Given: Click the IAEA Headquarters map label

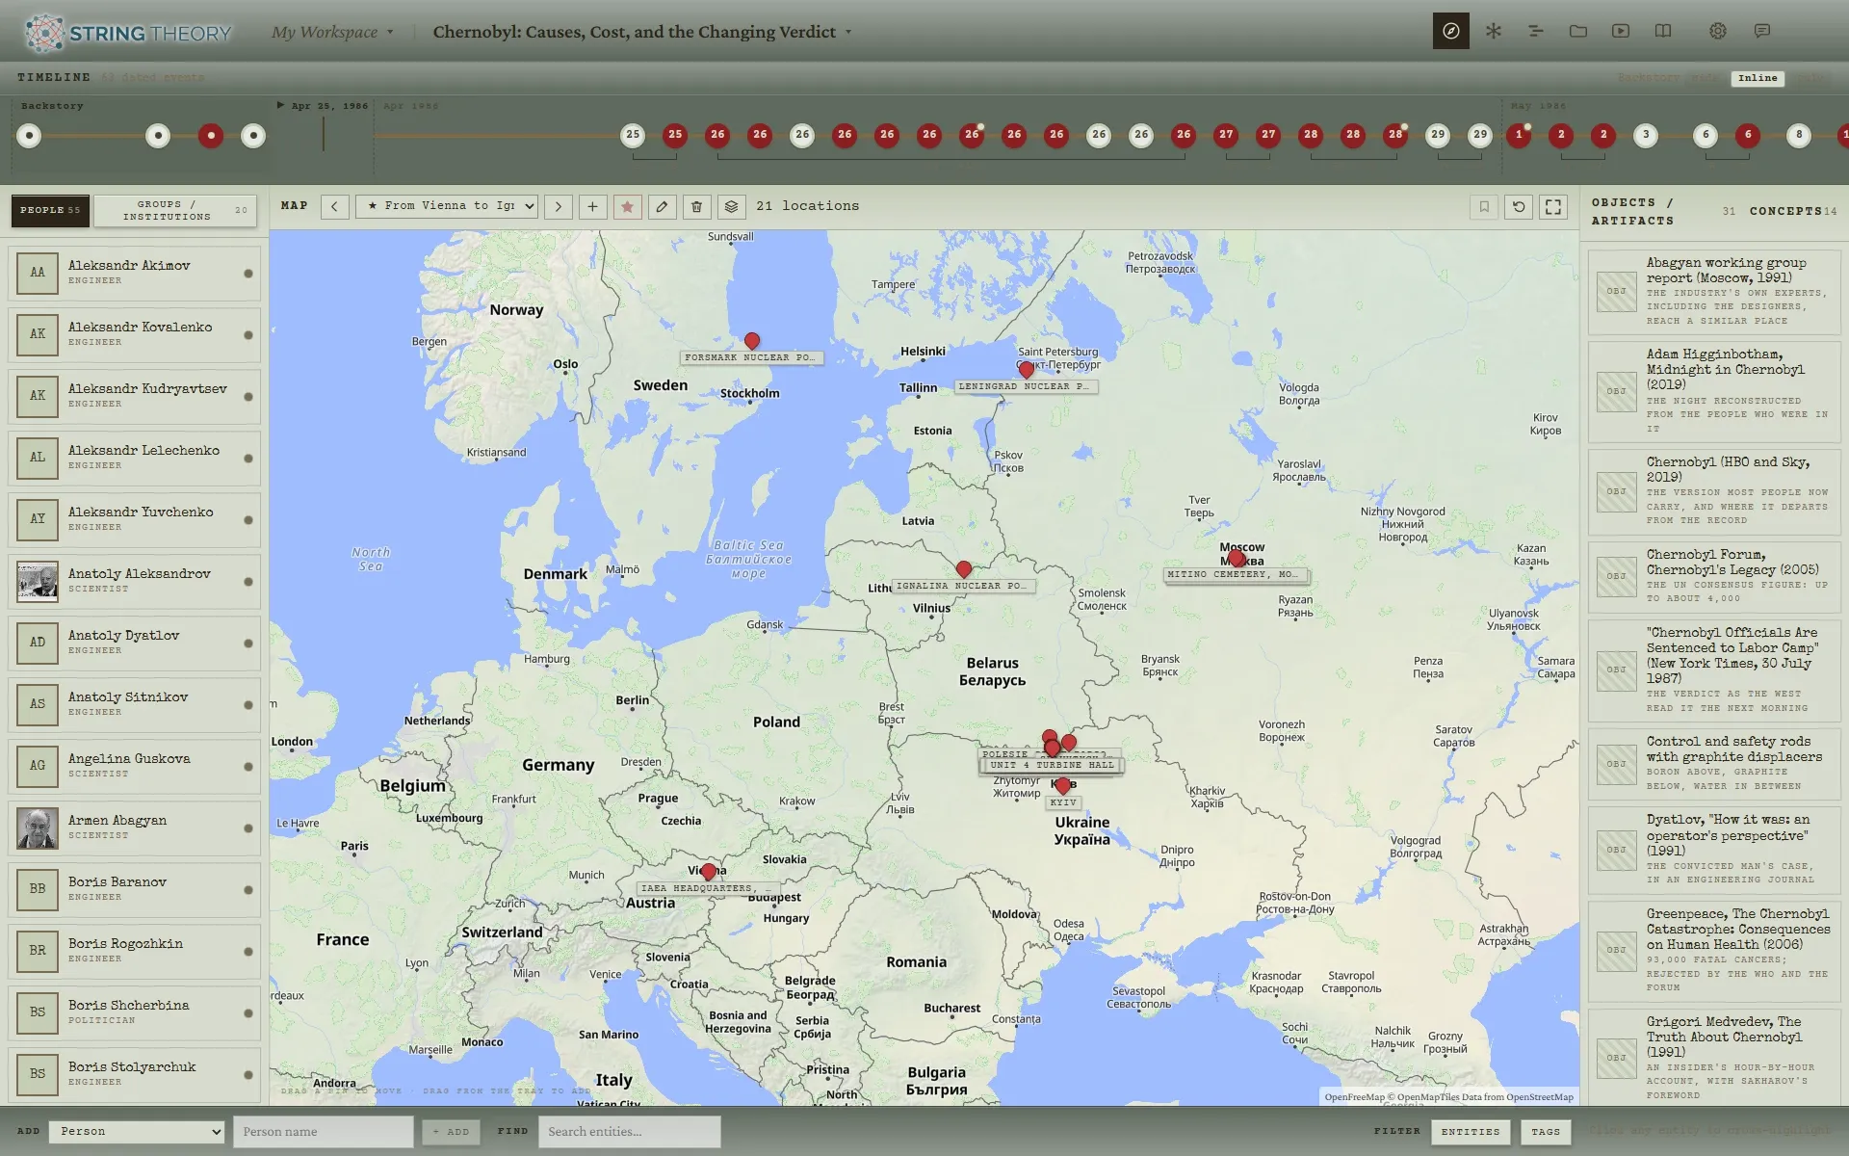Looking at the screenshot, I should tap(706, 888).
